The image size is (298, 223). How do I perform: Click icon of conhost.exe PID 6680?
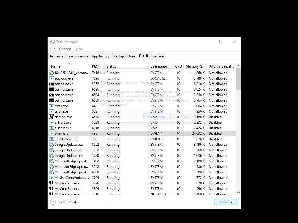51,100
